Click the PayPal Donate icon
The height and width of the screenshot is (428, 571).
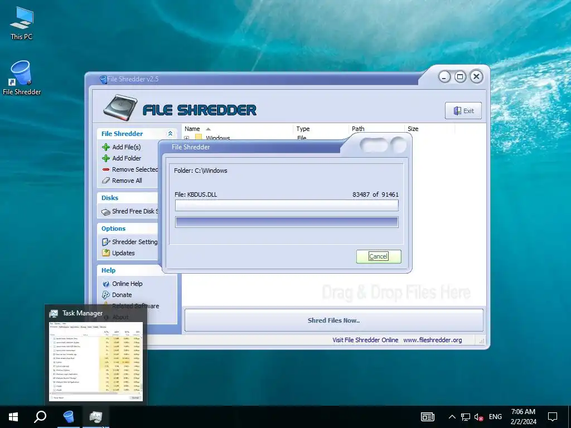[x=106, y=295]
